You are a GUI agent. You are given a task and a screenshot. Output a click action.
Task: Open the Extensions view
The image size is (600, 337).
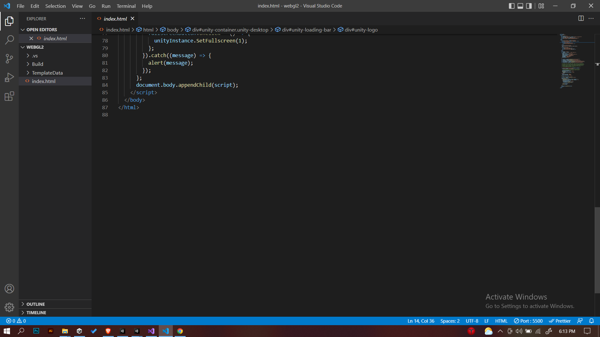(x=9, y=96)
